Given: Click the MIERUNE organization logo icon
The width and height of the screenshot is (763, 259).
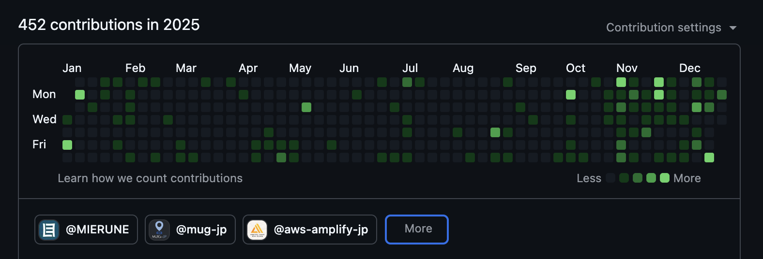Looking at the screenshot, I should click(49, 230).
